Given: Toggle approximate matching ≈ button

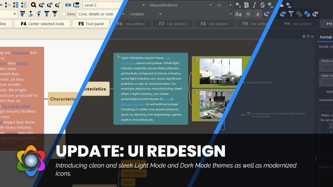Looking at the screenshot, I should [x=248, y=14].
